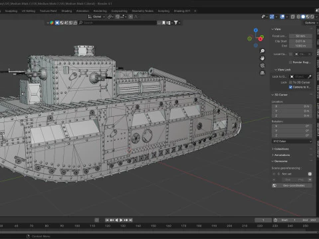This screenshot has width=319, height=239.
Task: Choose the first highlighted select mode icon
Action: tap(57, 23)
